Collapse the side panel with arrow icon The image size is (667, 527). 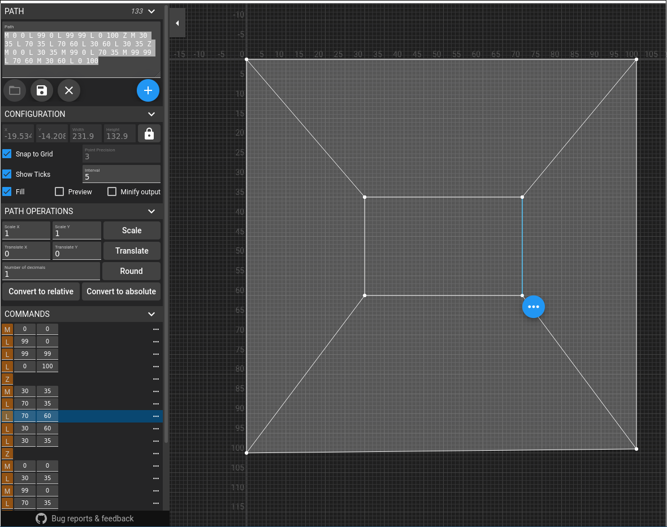tap(177, 23)
